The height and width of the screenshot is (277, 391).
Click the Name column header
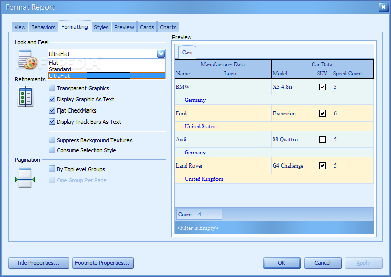[x=198, y=74]
